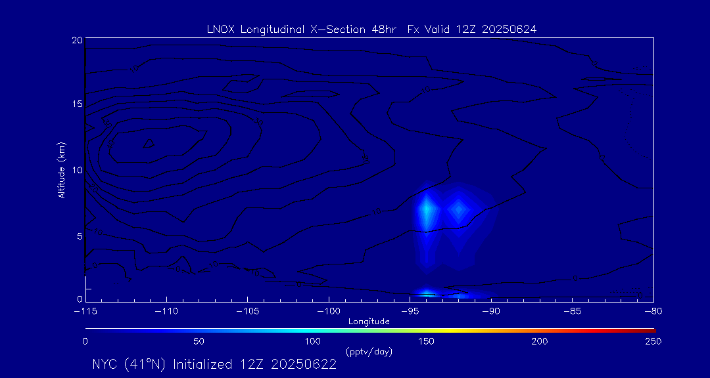Click the -110 longitude tick label
This screenshot has height=378, width=710.
pos(166,312)
